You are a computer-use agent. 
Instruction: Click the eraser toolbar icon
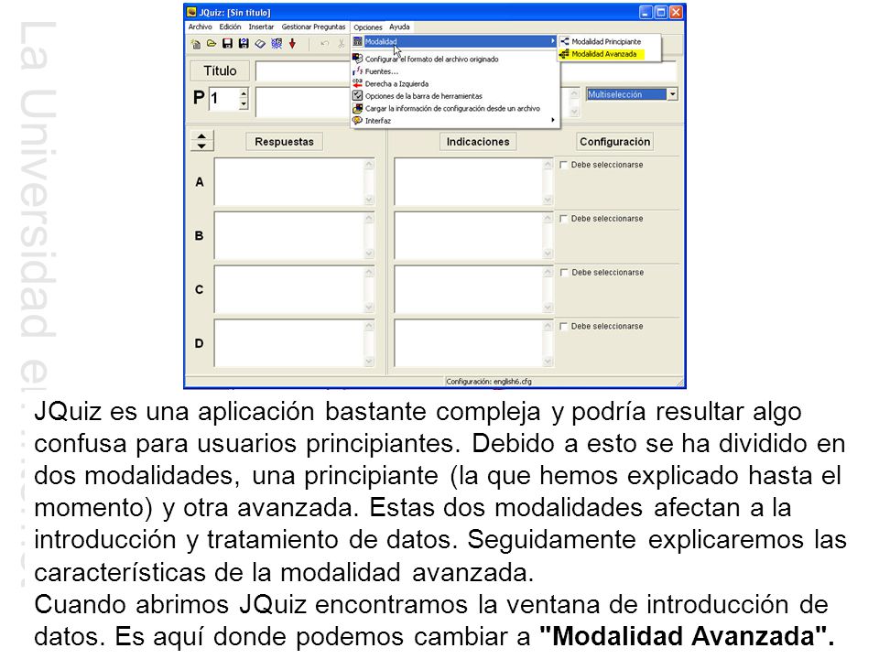coord(260,44)
